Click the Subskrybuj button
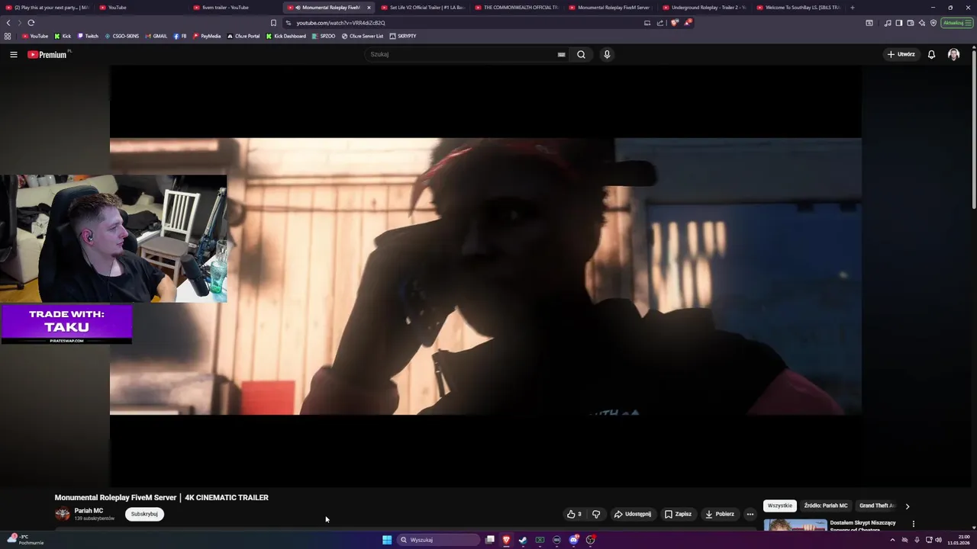The image size is (977, 549). click(144, 514)
